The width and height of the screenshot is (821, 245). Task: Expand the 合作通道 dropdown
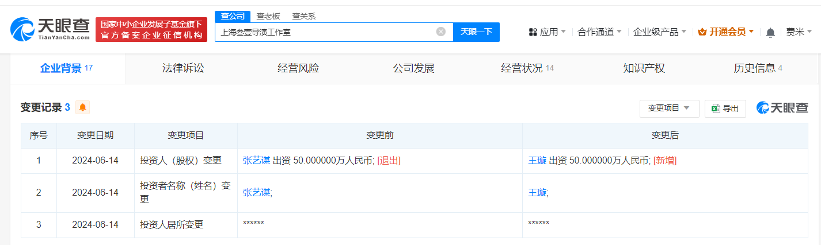599,32
